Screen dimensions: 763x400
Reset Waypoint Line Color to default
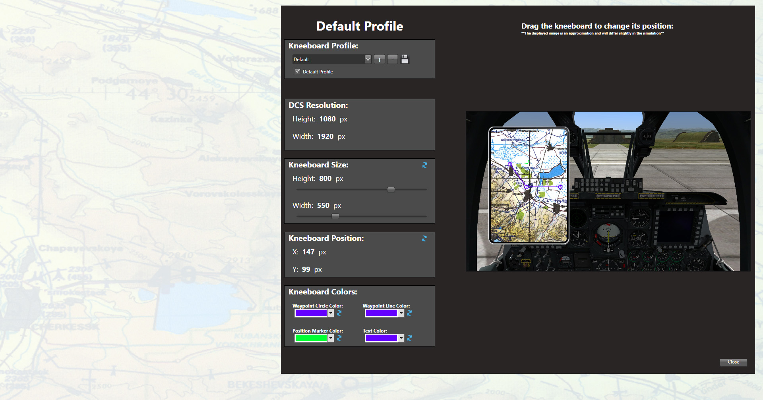click(x=410, y=313)
